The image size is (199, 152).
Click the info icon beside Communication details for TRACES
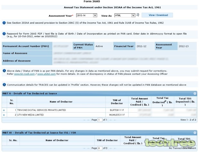(x=4, y=85)
